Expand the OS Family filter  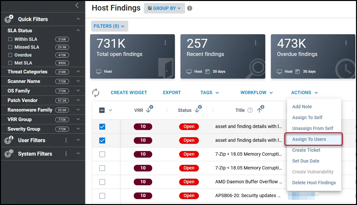pos(78,91)
